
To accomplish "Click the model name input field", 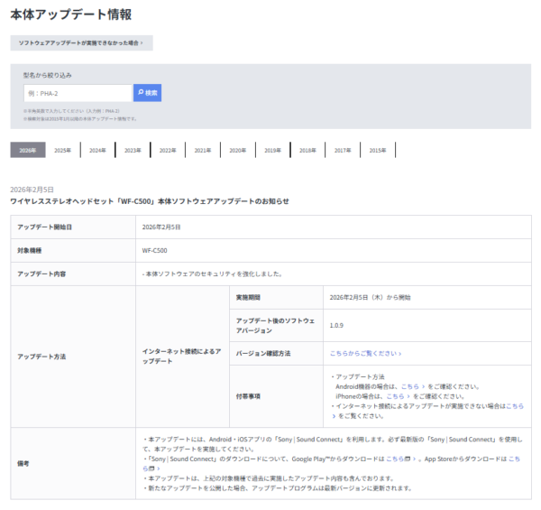I will [78, 93].
